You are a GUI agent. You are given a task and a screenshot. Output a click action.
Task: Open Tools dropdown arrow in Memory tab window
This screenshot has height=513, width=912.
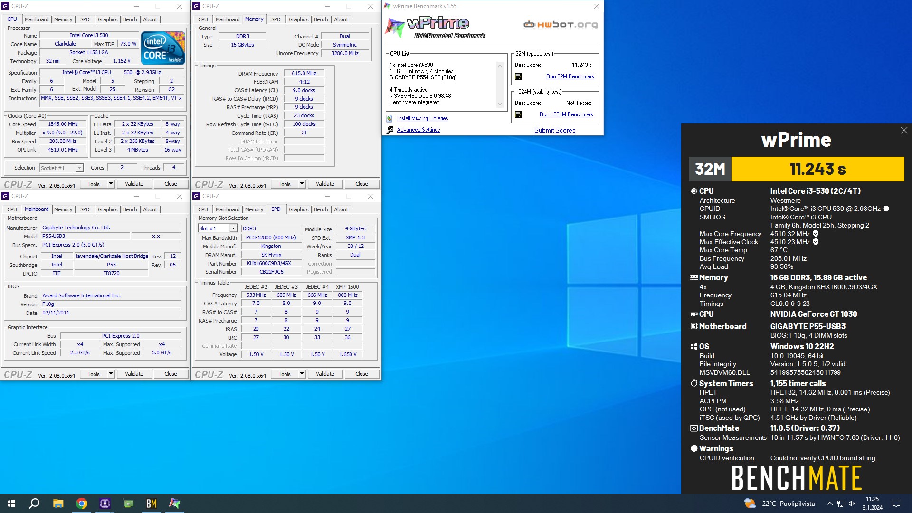[x=302, y=184]
